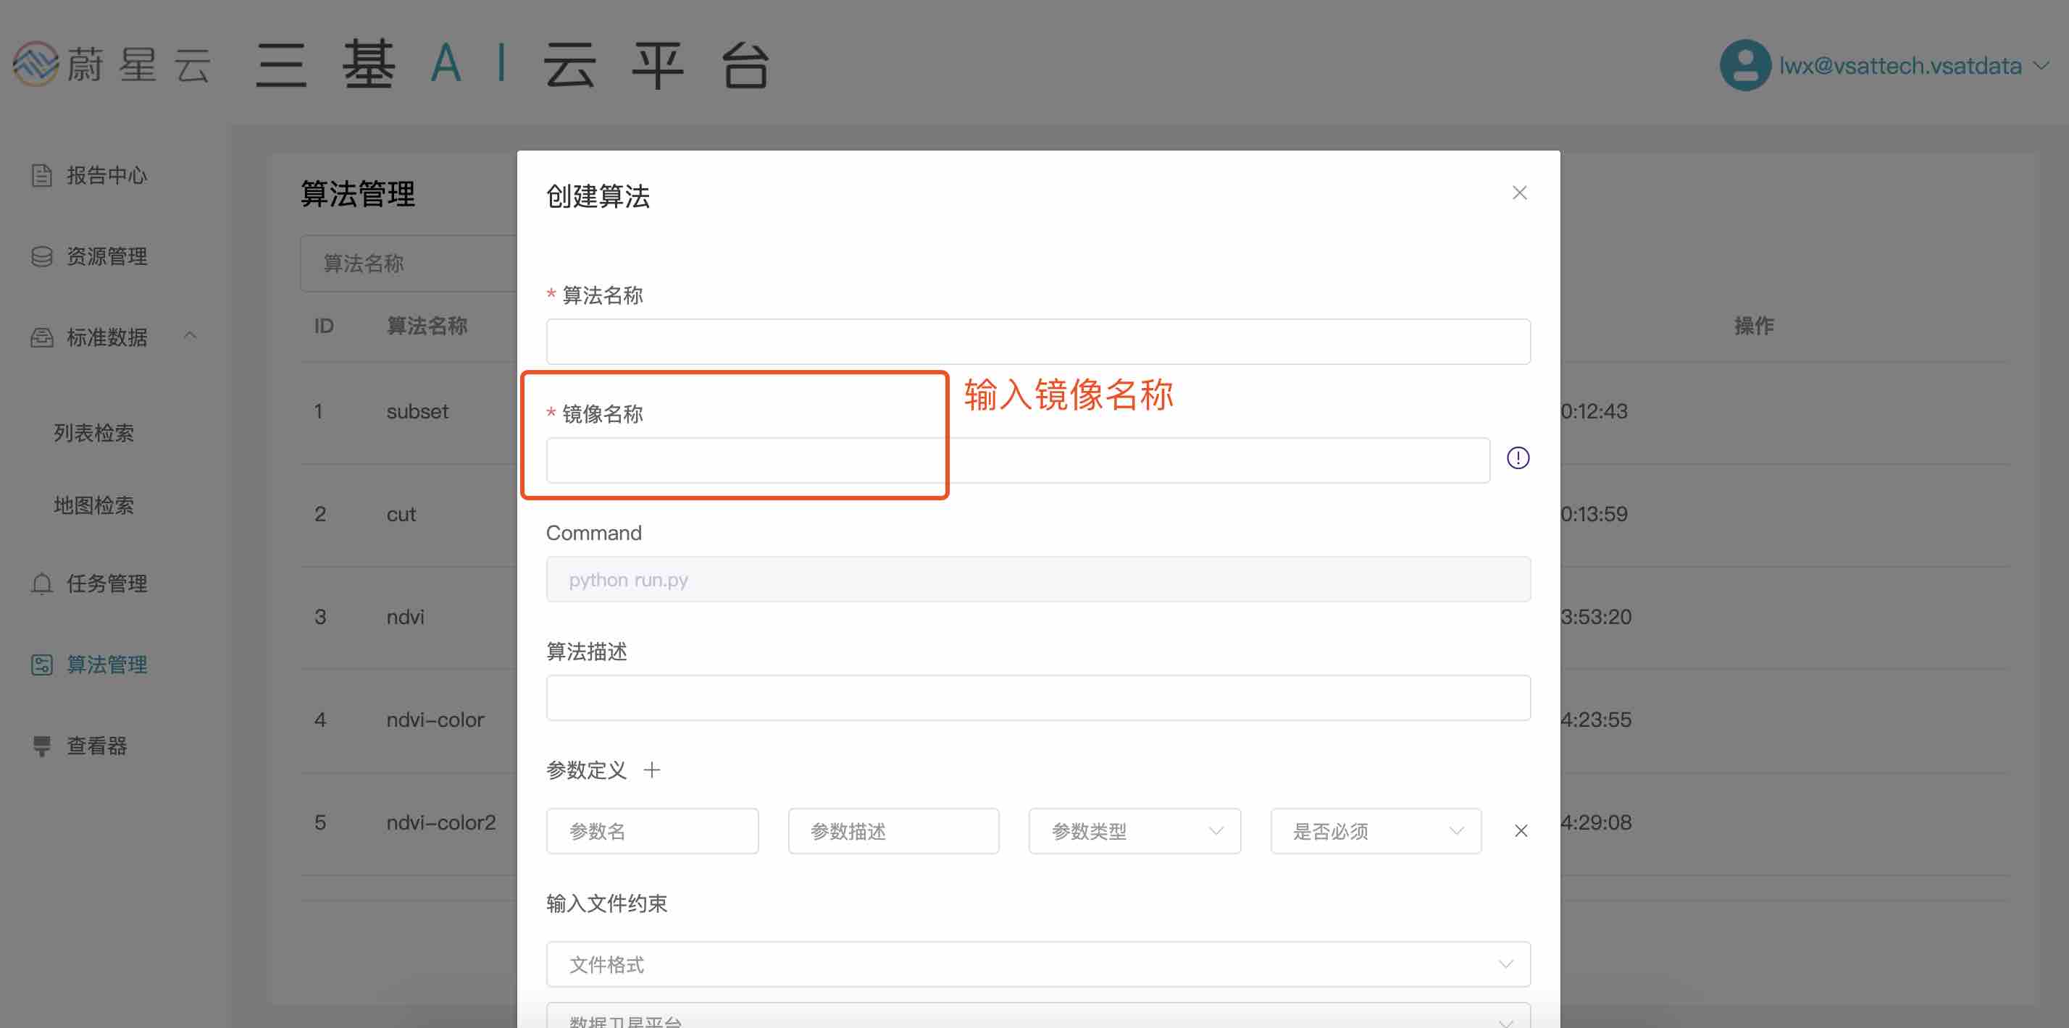Click the 蔚星云 logo icon
This screenshot has width=2069, height=1028.
pos(35,64)
